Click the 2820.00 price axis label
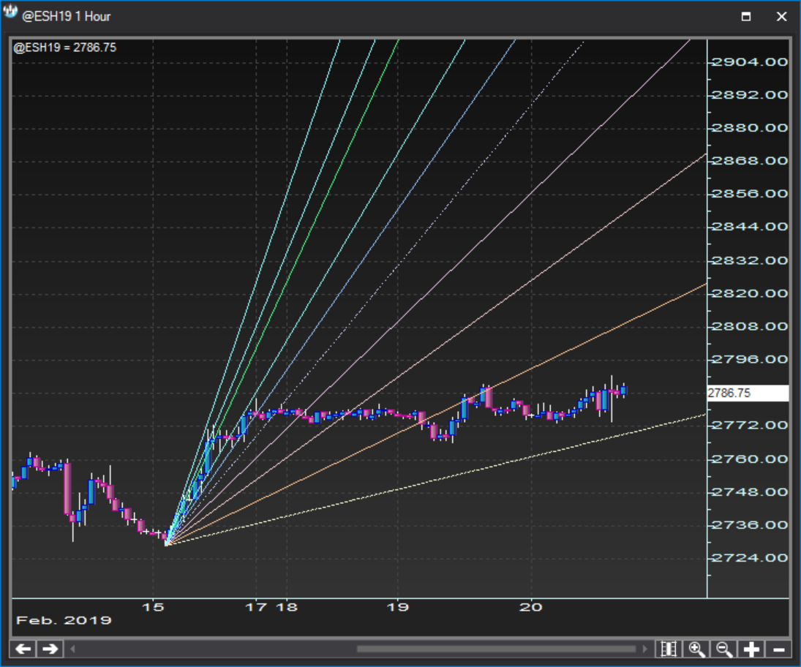The image size is (801, 667). point(749,293)
